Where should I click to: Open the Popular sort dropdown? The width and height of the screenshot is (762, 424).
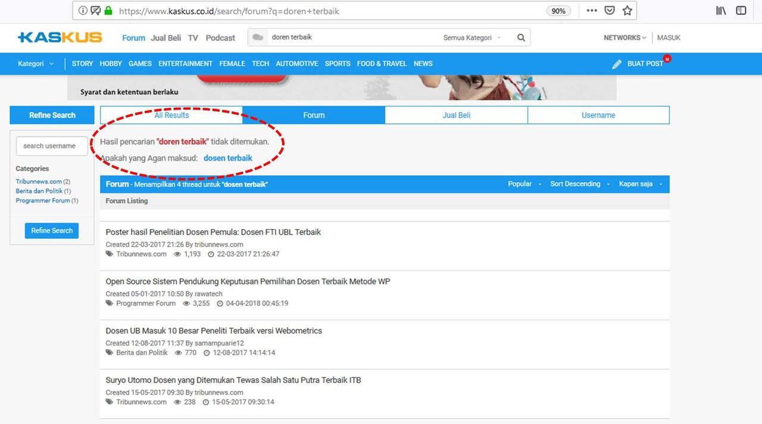point(524,184)
